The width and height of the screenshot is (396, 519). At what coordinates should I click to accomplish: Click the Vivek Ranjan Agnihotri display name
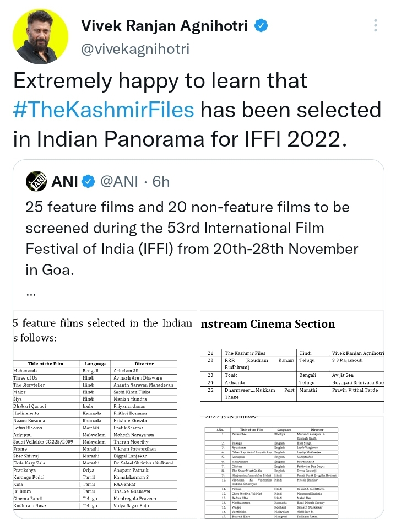165,25
